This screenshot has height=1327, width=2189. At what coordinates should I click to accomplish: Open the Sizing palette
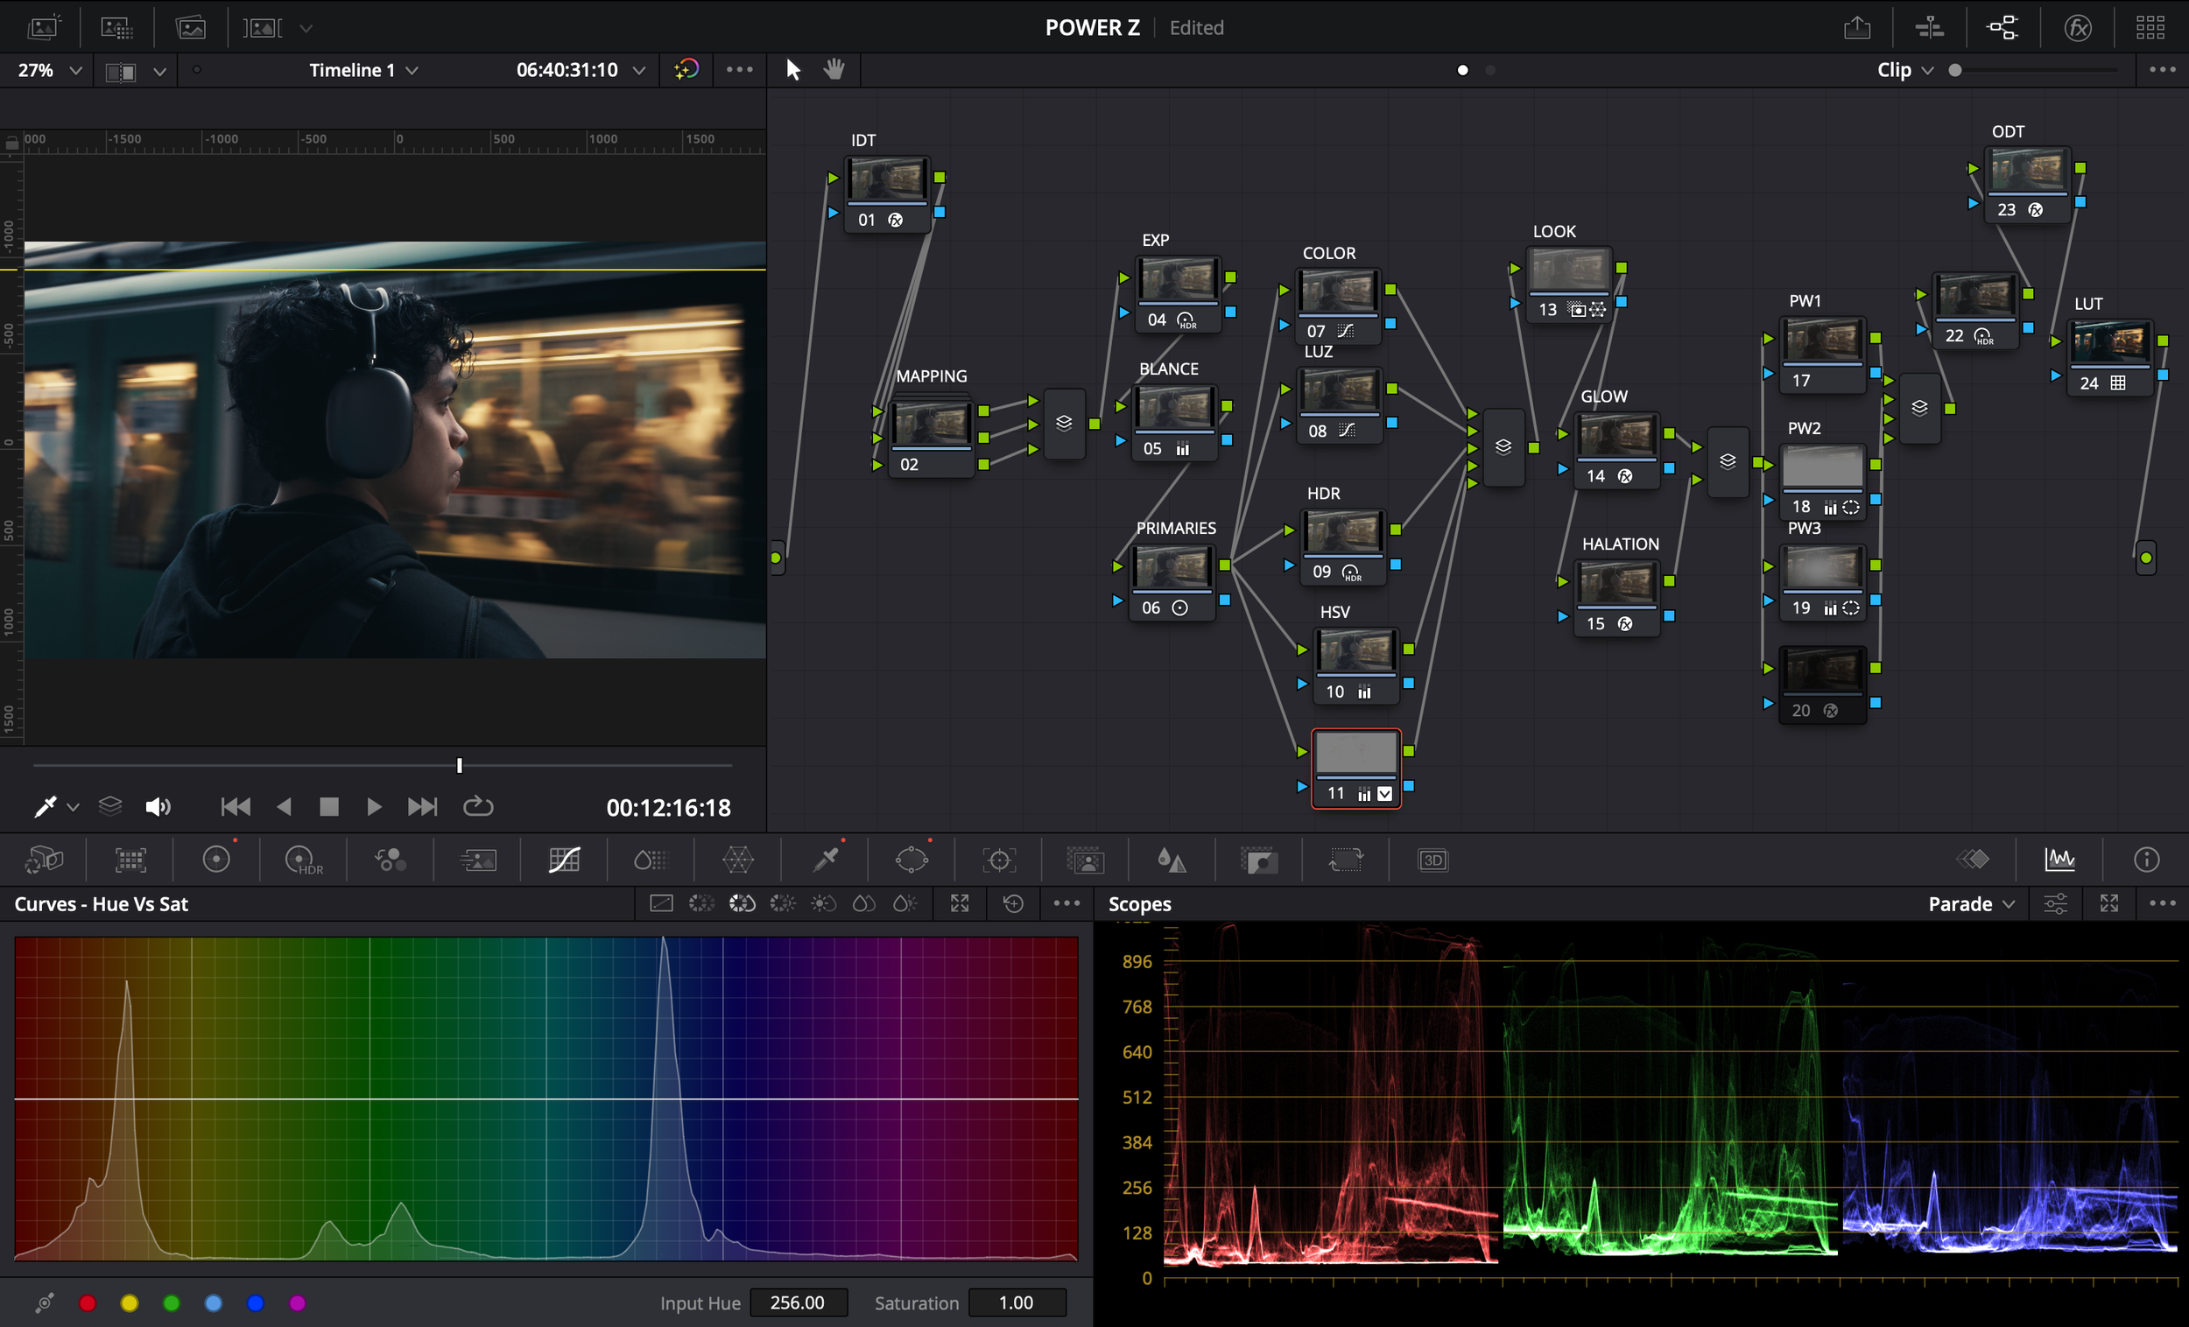pos(1346,860)
